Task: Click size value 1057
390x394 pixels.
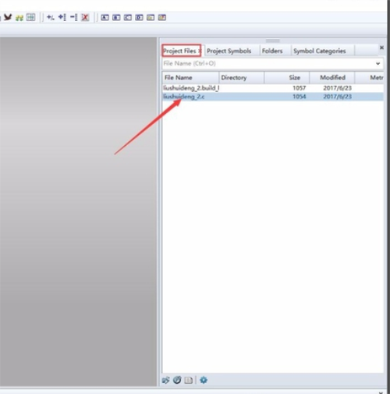Action: 300,88
